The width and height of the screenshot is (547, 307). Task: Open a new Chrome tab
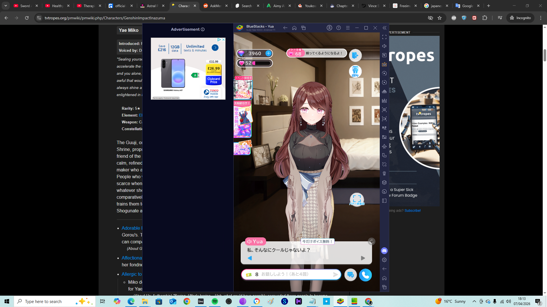(489, 6)
